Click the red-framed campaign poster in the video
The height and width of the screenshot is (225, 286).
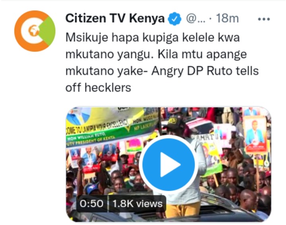pyautogui.click(x=255, y=135)
